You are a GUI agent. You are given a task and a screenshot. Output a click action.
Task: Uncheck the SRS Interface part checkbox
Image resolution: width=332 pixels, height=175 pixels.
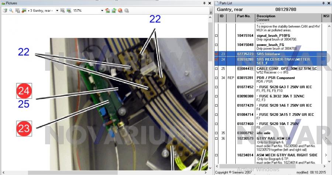(217, 54)
